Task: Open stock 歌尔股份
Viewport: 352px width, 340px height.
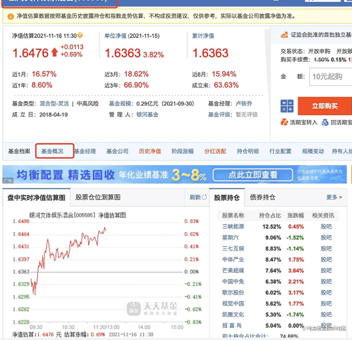Action: pyautogui.click(x=233, y=293)
